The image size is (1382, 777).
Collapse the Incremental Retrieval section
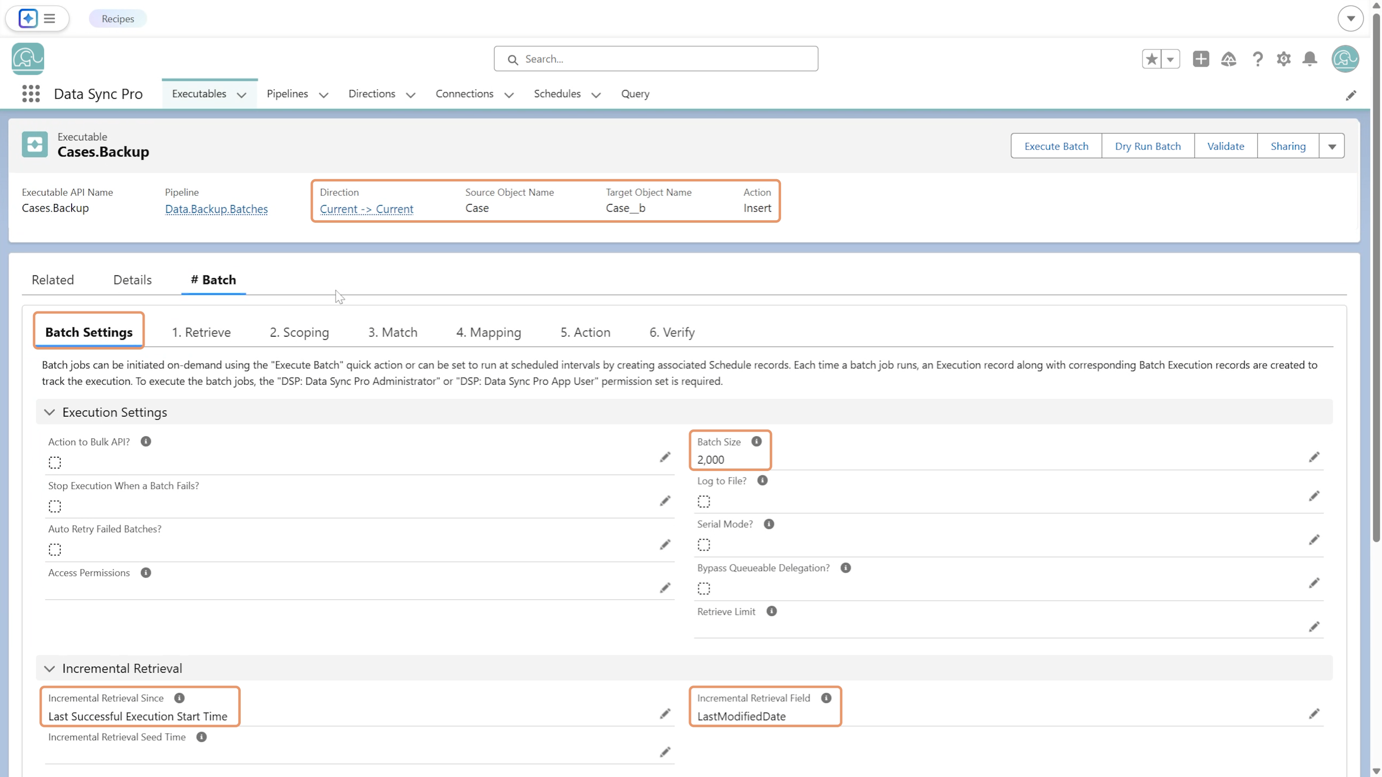(49, 669)
